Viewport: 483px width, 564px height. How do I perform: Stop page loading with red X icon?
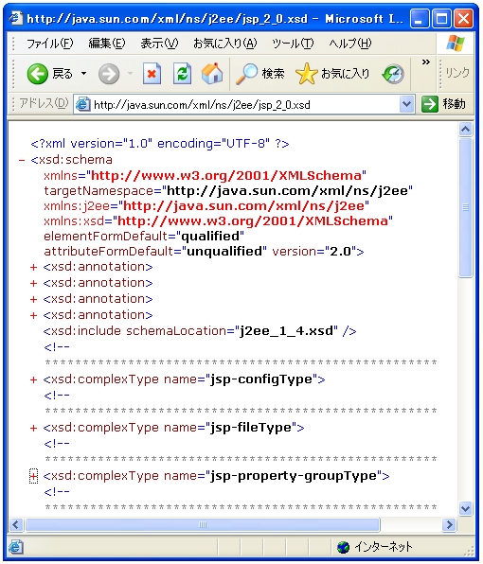152,74
